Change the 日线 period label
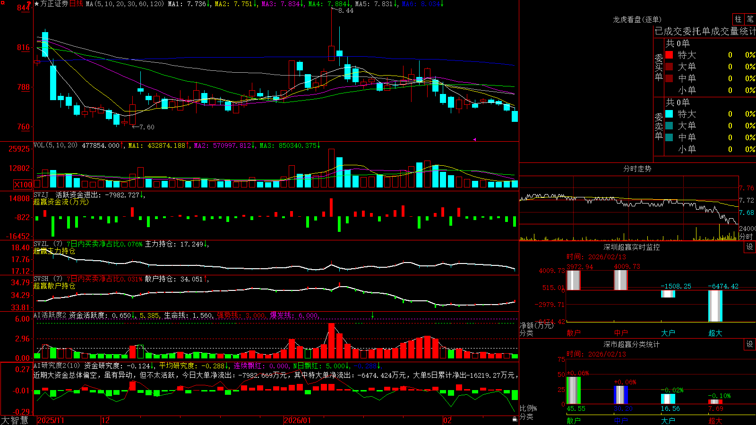This screenshot has width=756, height=425. click(76, 4)
